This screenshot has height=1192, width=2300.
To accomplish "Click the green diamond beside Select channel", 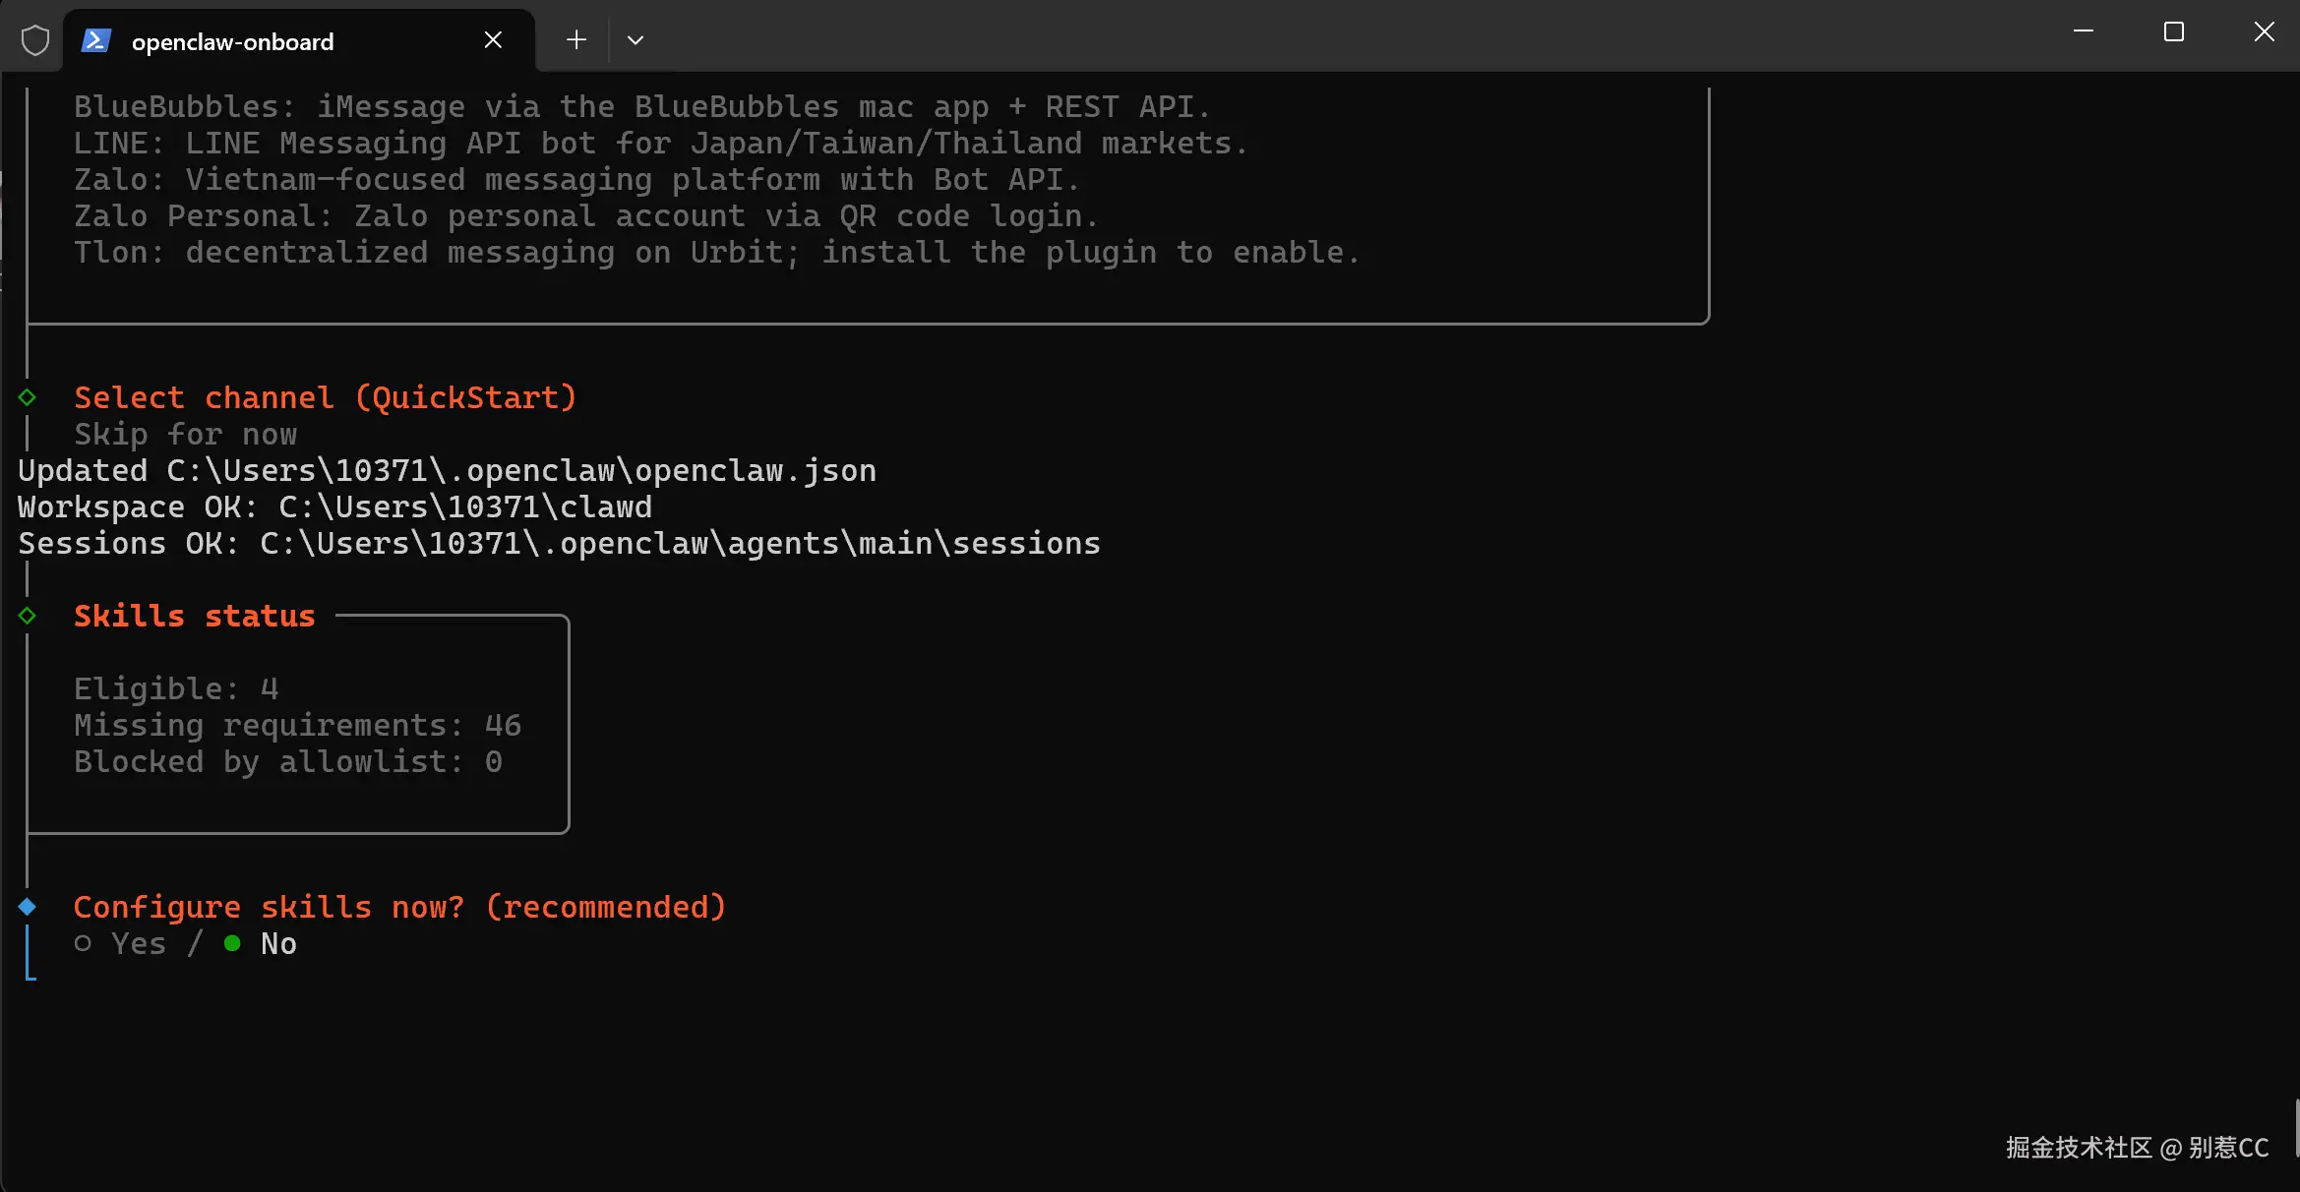I will pos(28,397).
